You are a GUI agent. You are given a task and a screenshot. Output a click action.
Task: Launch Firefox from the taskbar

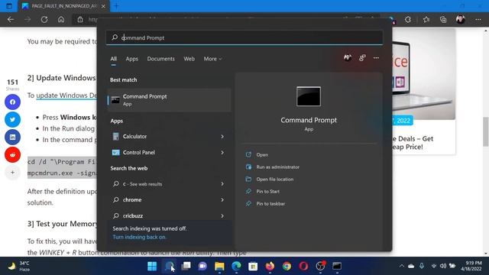270,266
